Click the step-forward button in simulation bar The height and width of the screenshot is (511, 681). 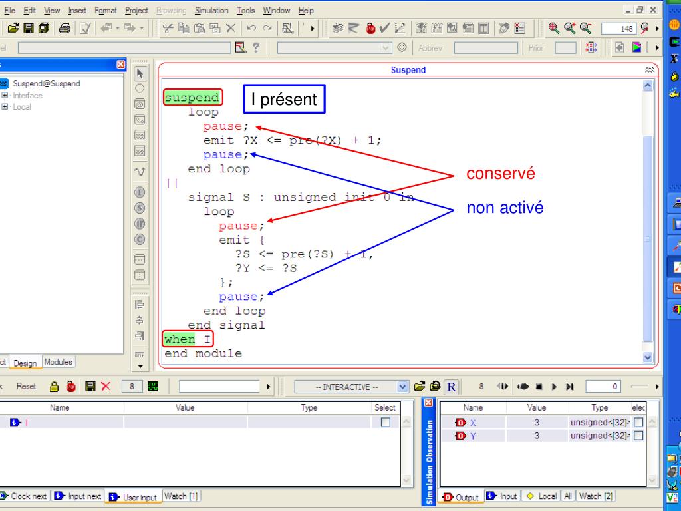(570, 387)
